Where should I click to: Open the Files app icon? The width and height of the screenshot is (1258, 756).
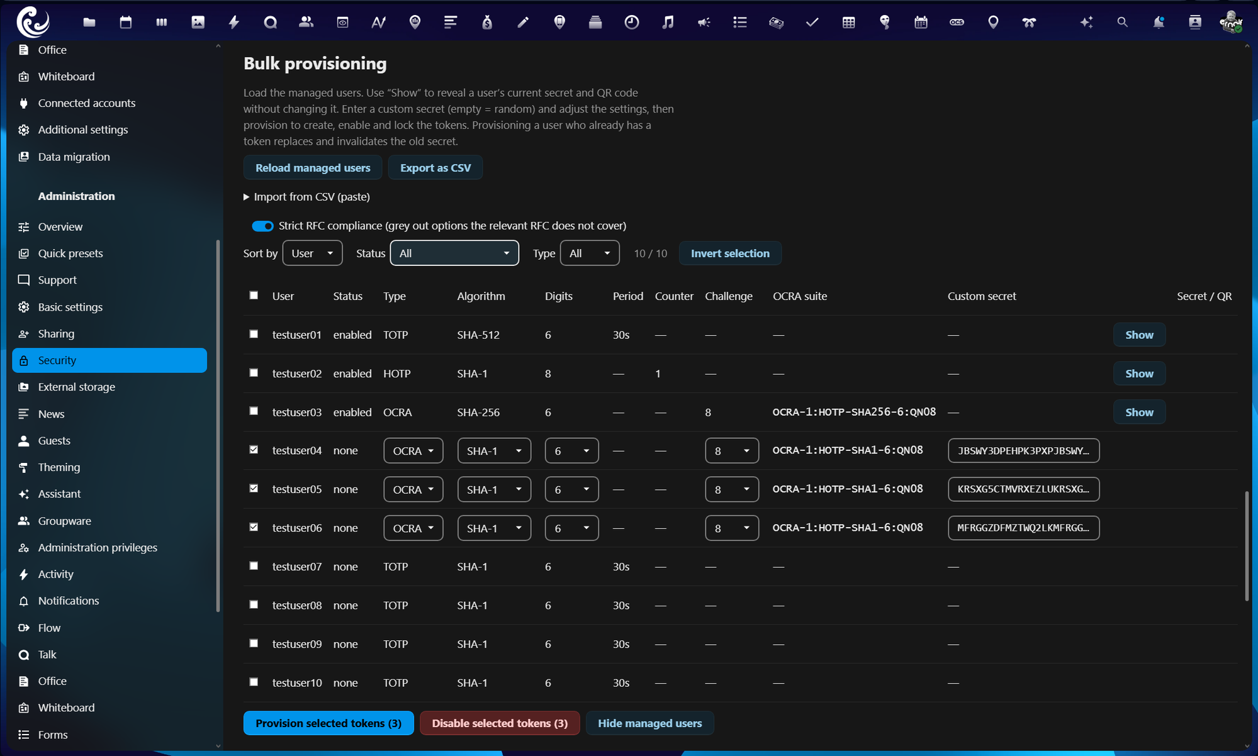coord(89,23)
